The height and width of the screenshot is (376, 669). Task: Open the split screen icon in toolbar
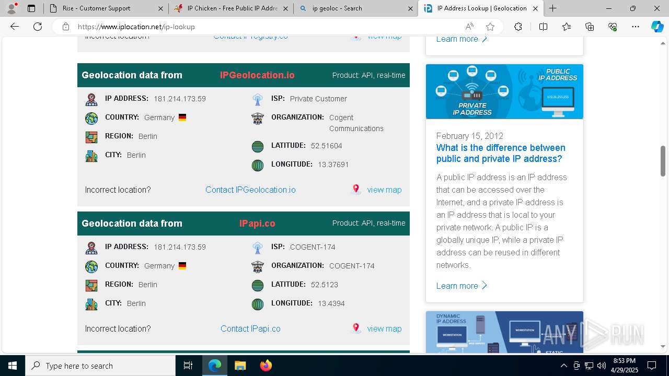[543, 27]
